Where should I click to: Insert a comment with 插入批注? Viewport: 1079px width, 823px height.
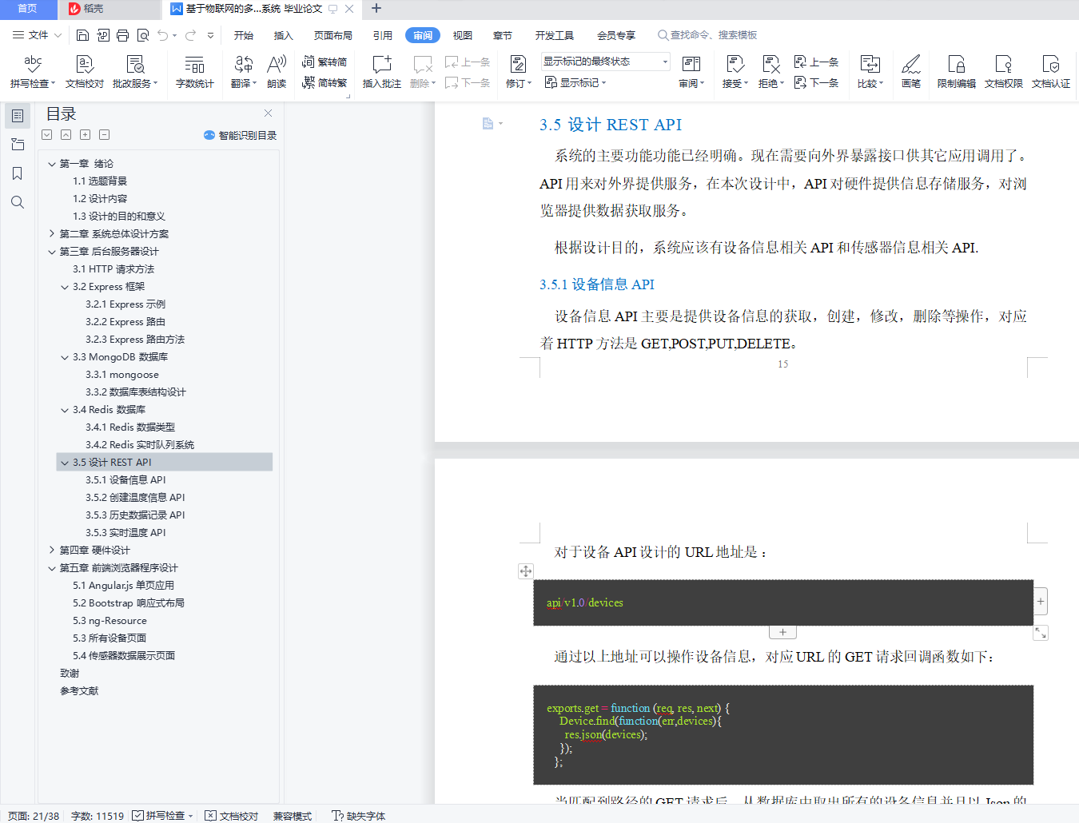point(381,70)
